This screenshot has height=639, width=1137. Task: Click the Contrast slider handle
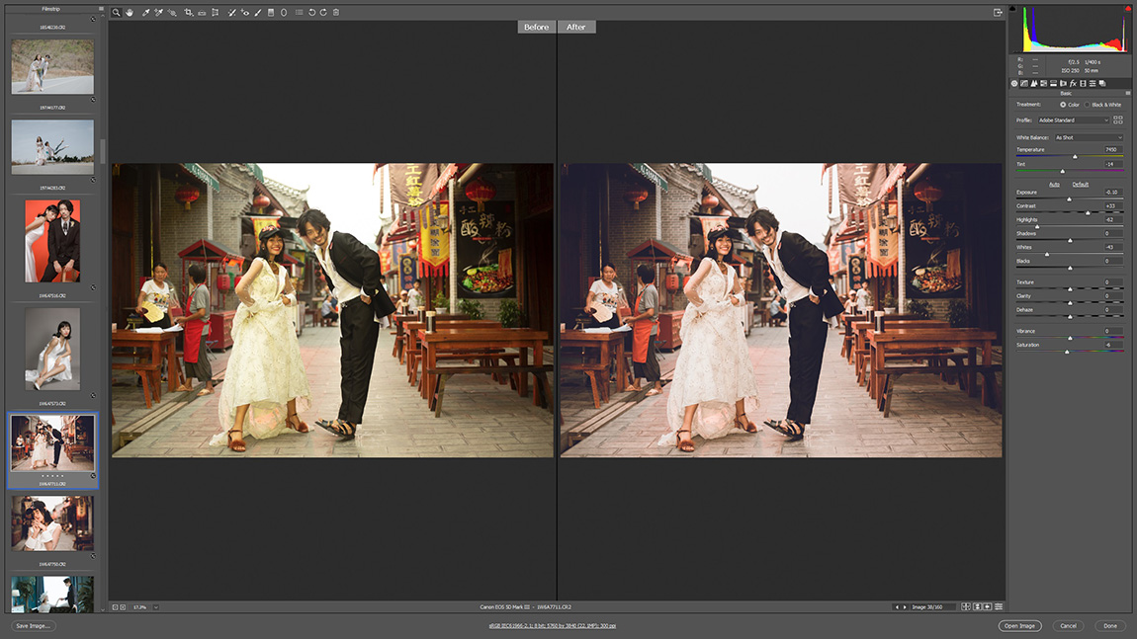(1088, 212)
